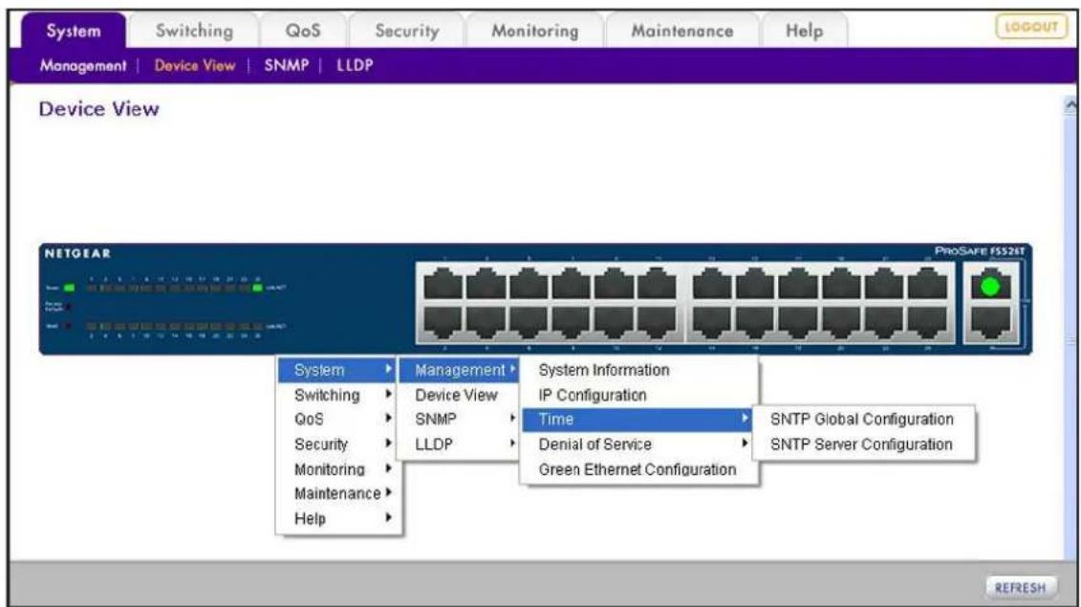Open IP Configuration menu entry

(638, 395)
